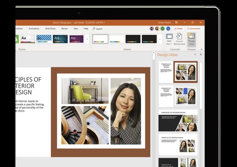Choose the brown-framed collage design idea
The image size is (237, 167).
pos(178,72)
